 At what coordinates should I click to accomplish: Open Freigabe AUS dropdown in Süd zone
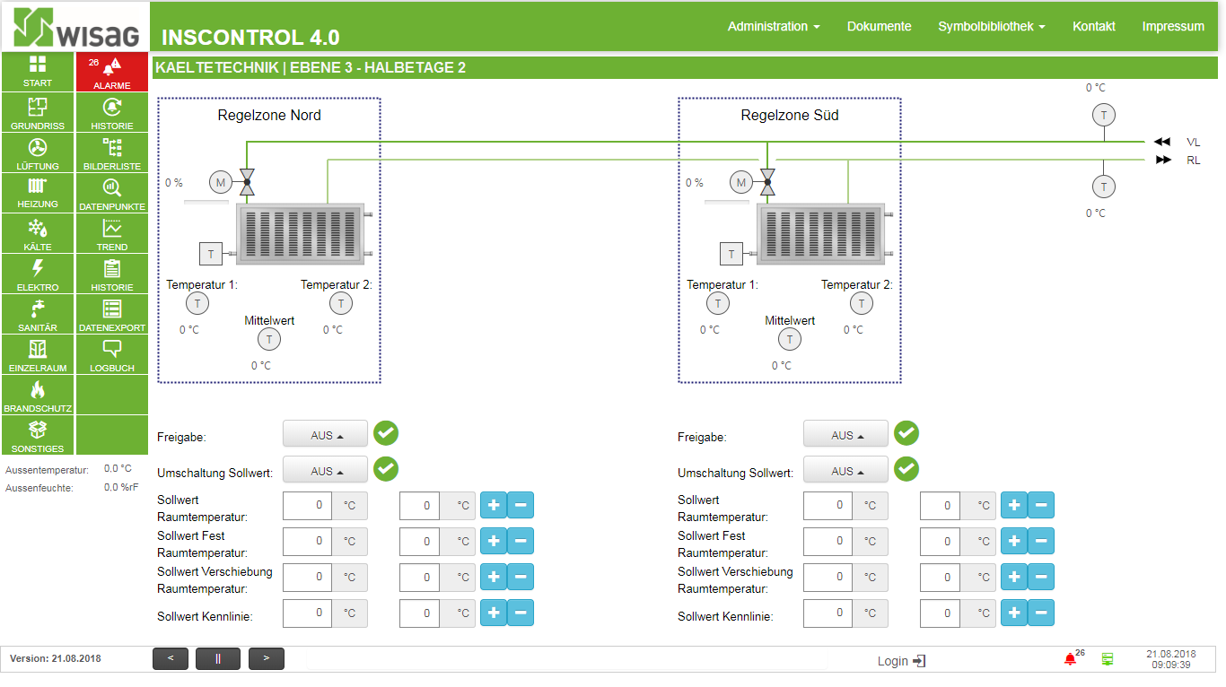(x=845, y=434)
